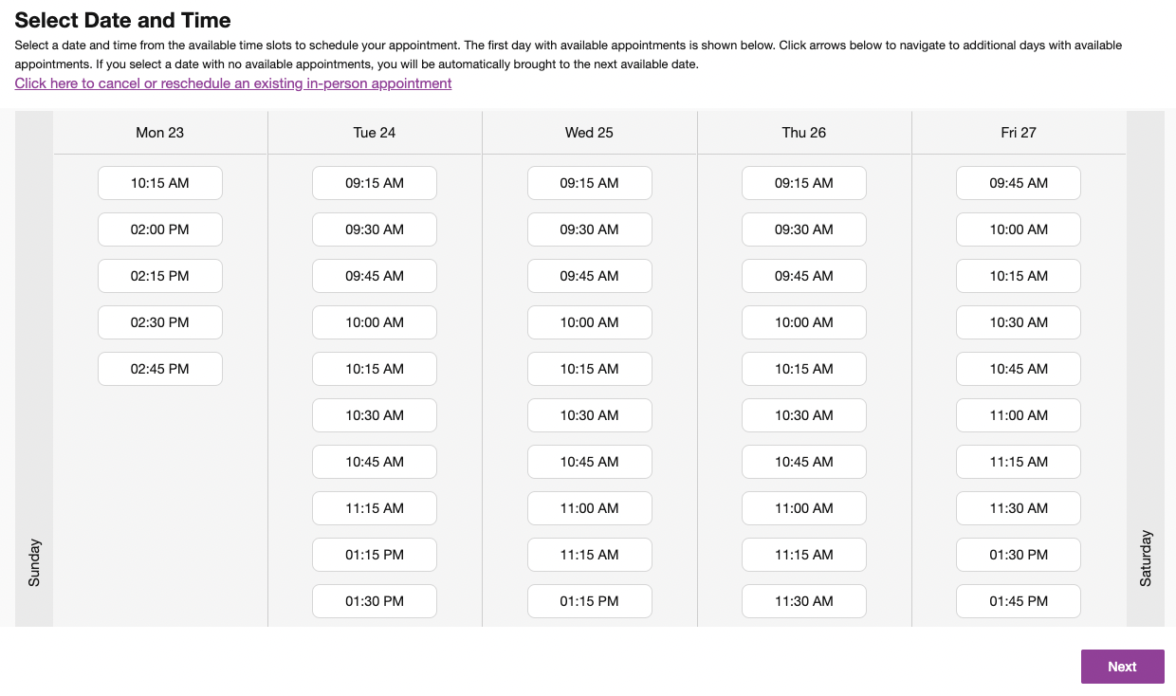Choose 10:15 AM under Wed 25
This screenshot has height=696, width=1176.
tap(590, 369)
